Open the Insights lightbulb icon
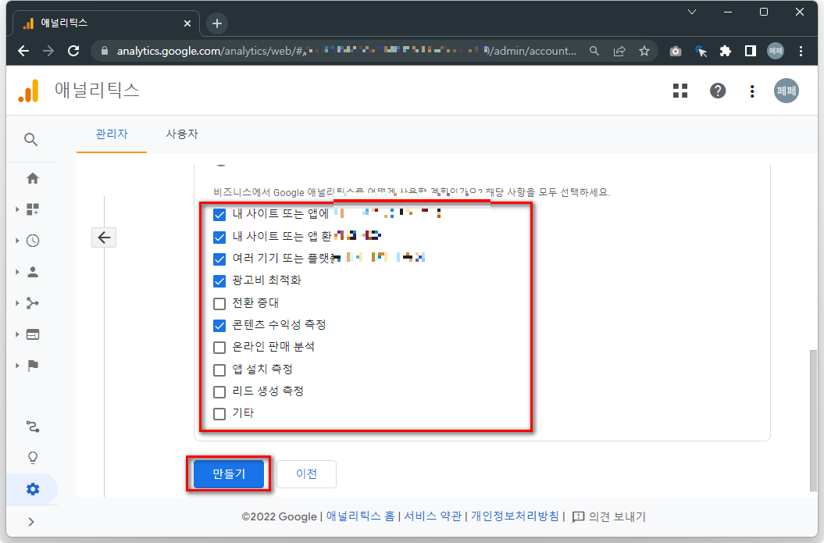 (x=32, y=457)
